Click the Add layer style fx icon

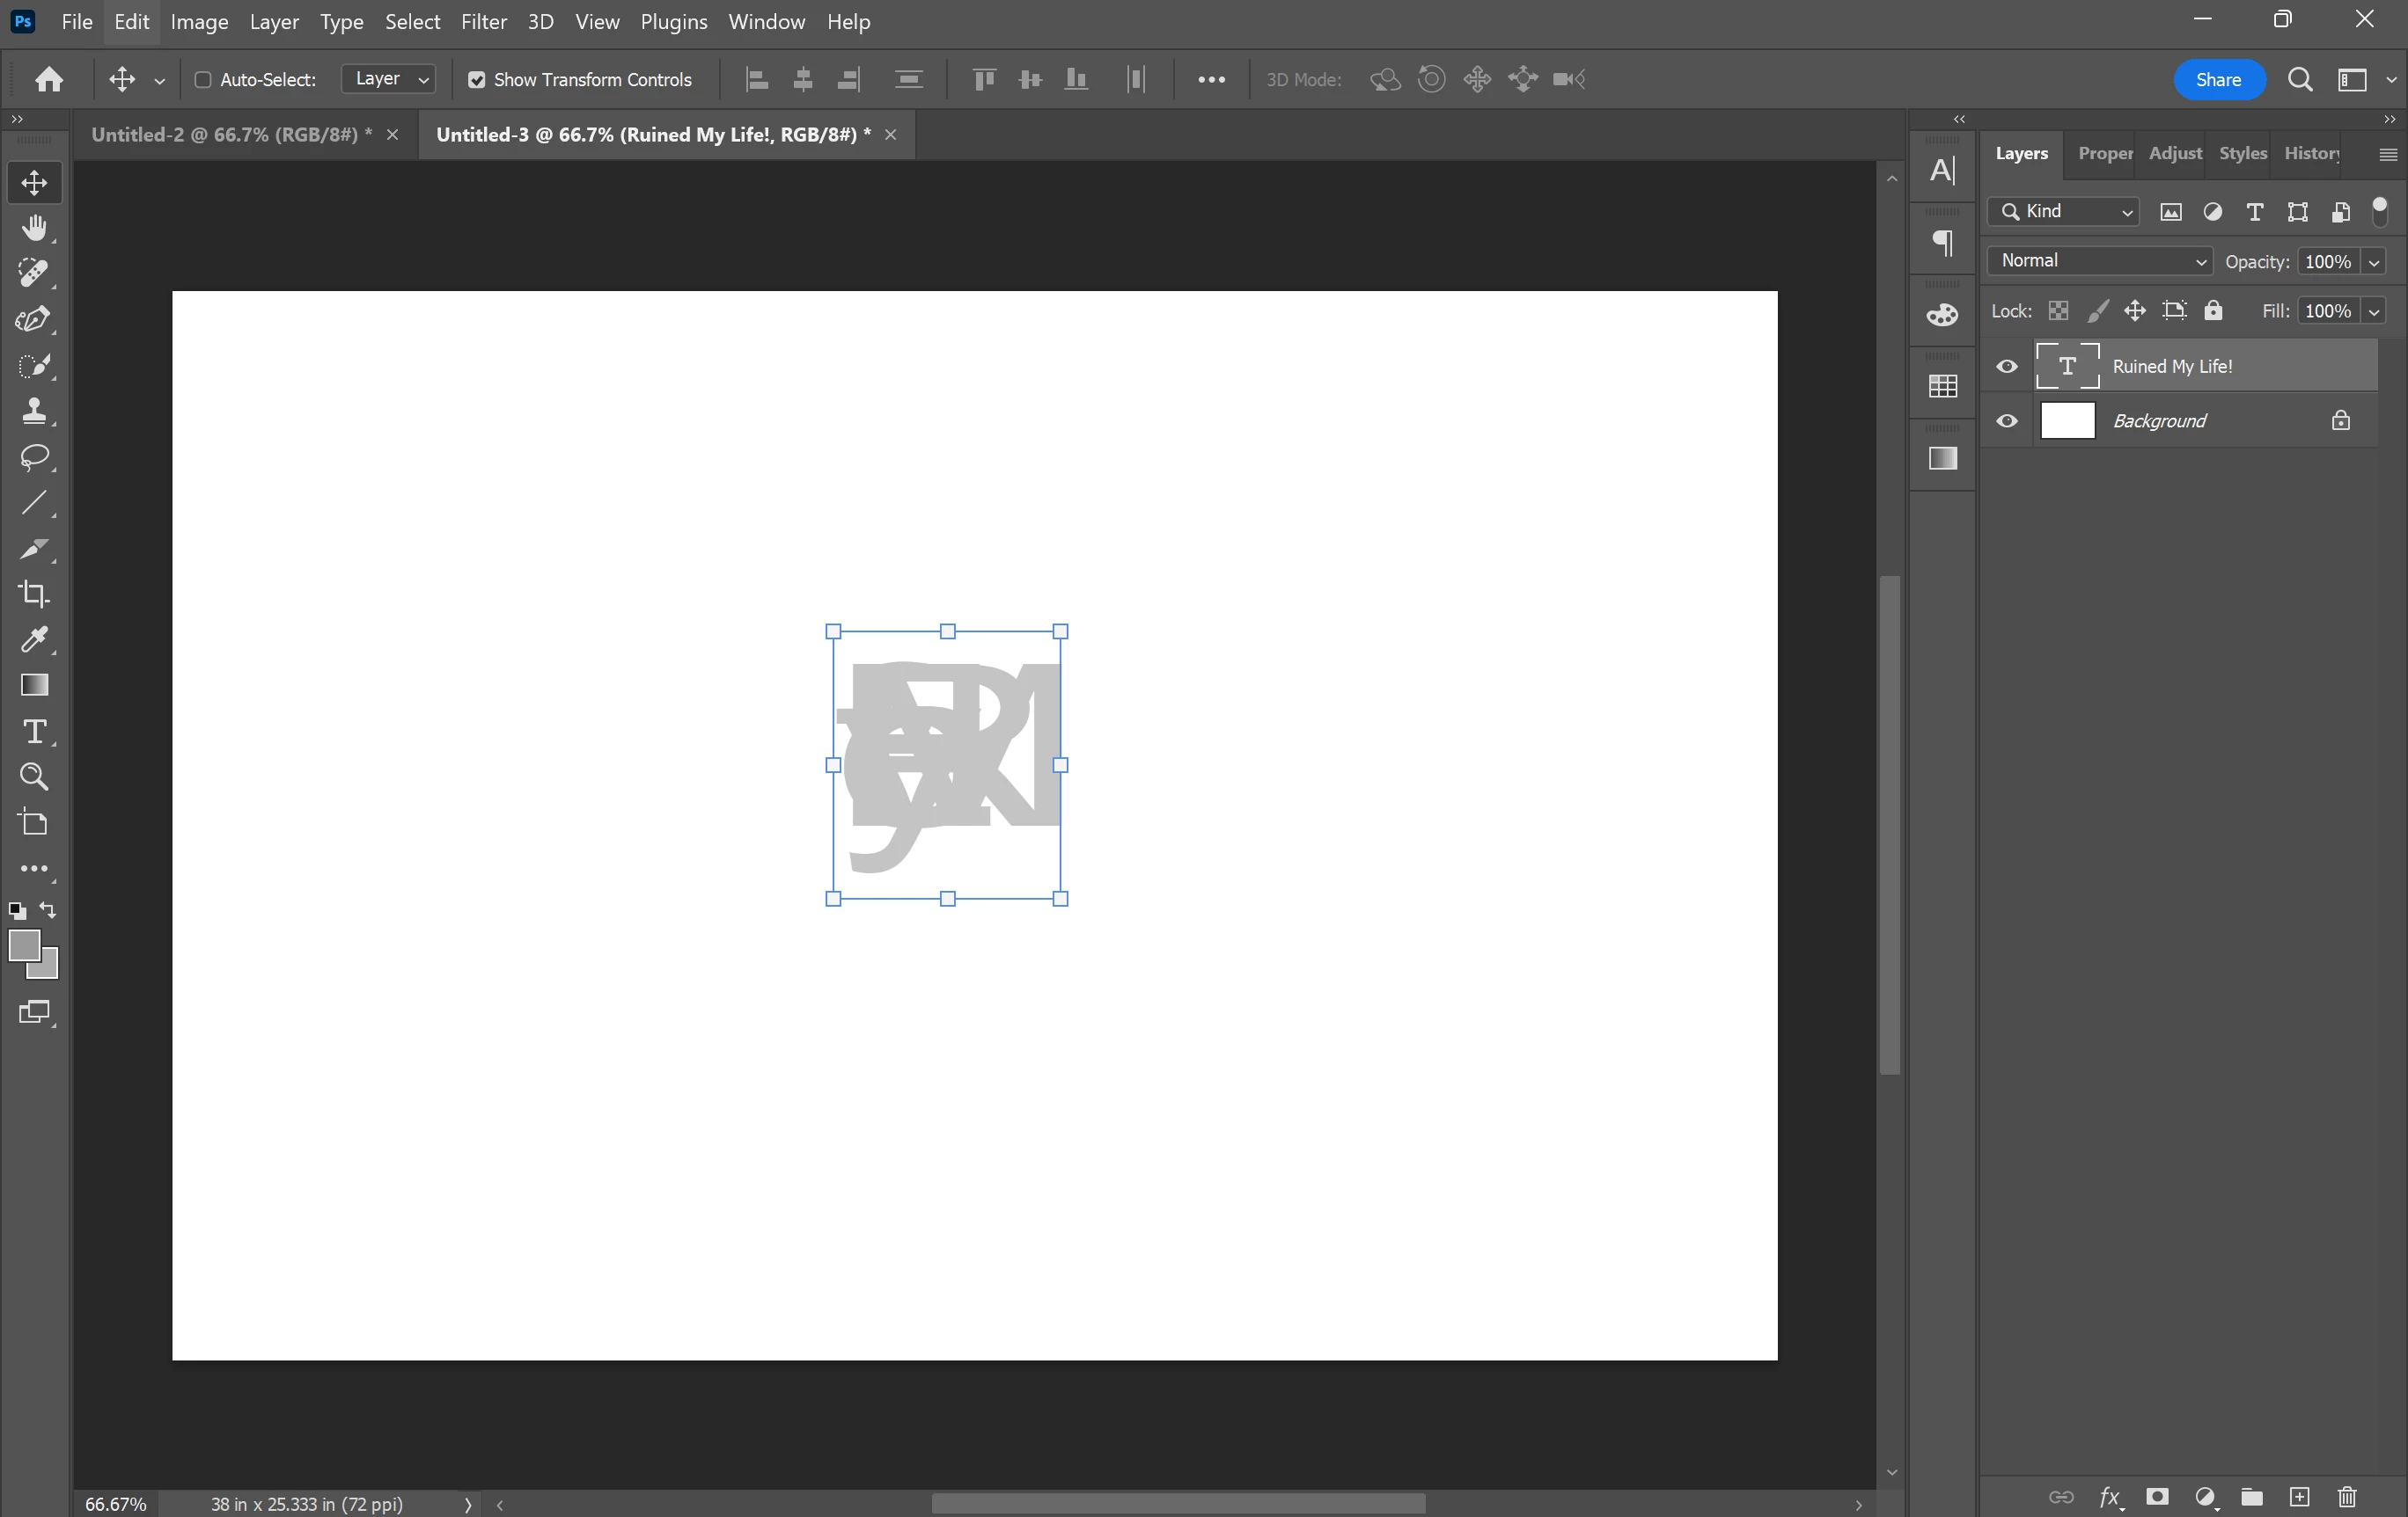coord(2109,1496)
